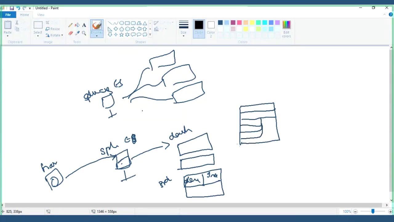Open the Paste dropdown arrow
Viewport: 394px width, 222px height.
[8, 36]
